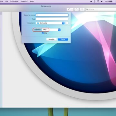Open the Strumenti menu
The height and width of the screenshot is (116, 116).
pos(14,1)
